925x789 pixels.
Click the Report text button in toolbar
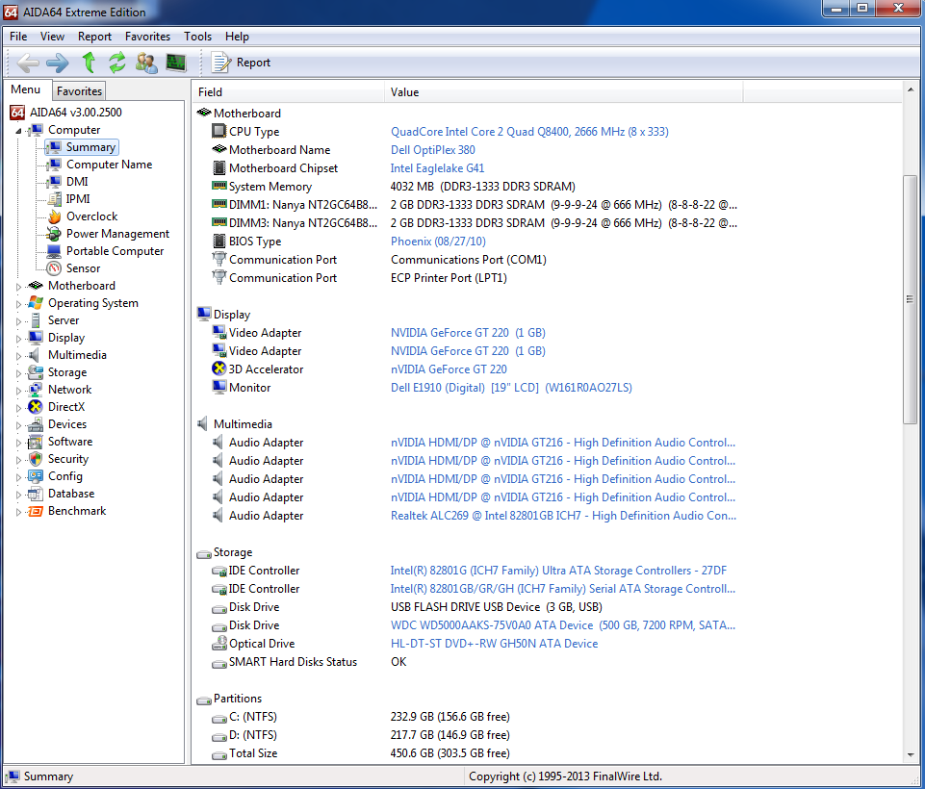click(254, 63)
